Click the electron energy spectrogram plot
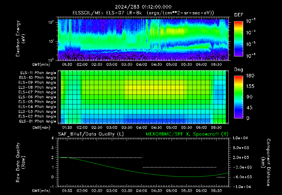 pos(143,40)
